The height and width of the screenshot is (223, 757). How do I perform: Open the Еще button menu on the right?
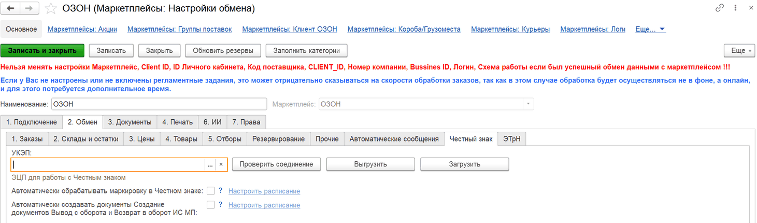click(x=739, y=50)
